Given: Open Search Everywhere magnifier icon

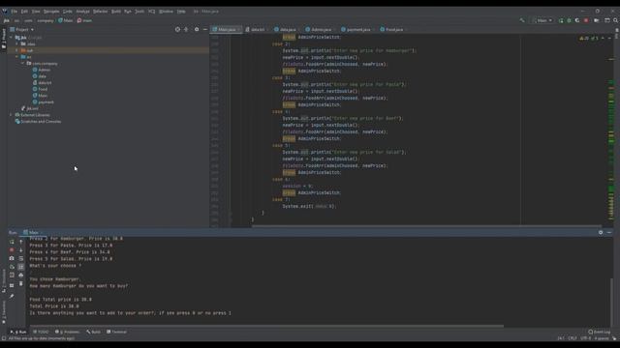Looking at the screenshot, I should tap(616, 20).
